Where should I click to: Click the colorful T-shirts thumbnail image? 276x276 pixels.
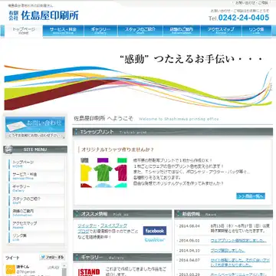103,172
